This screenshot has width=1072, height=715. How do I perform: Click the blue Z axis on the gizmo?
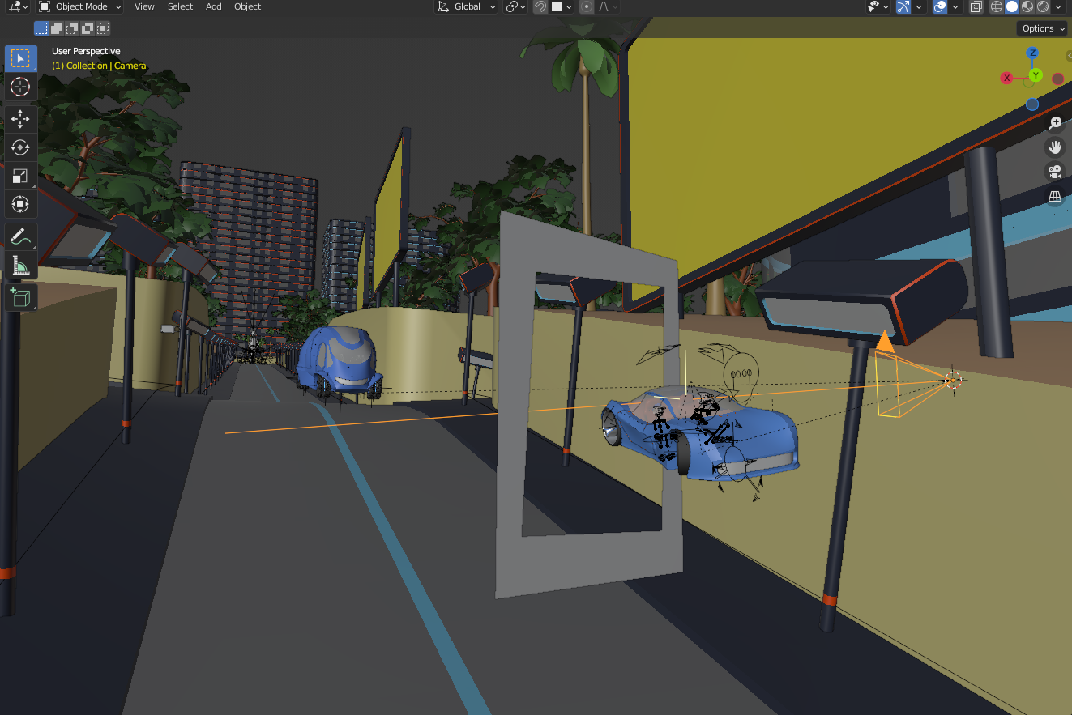(x=1032, y=53)
